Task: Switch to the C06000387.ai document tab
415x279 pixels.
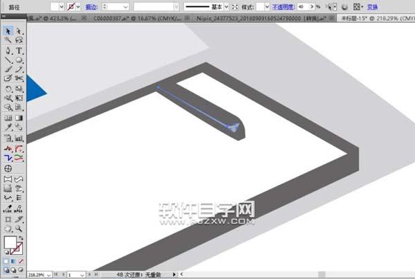Action: click(x=138, y=19)
